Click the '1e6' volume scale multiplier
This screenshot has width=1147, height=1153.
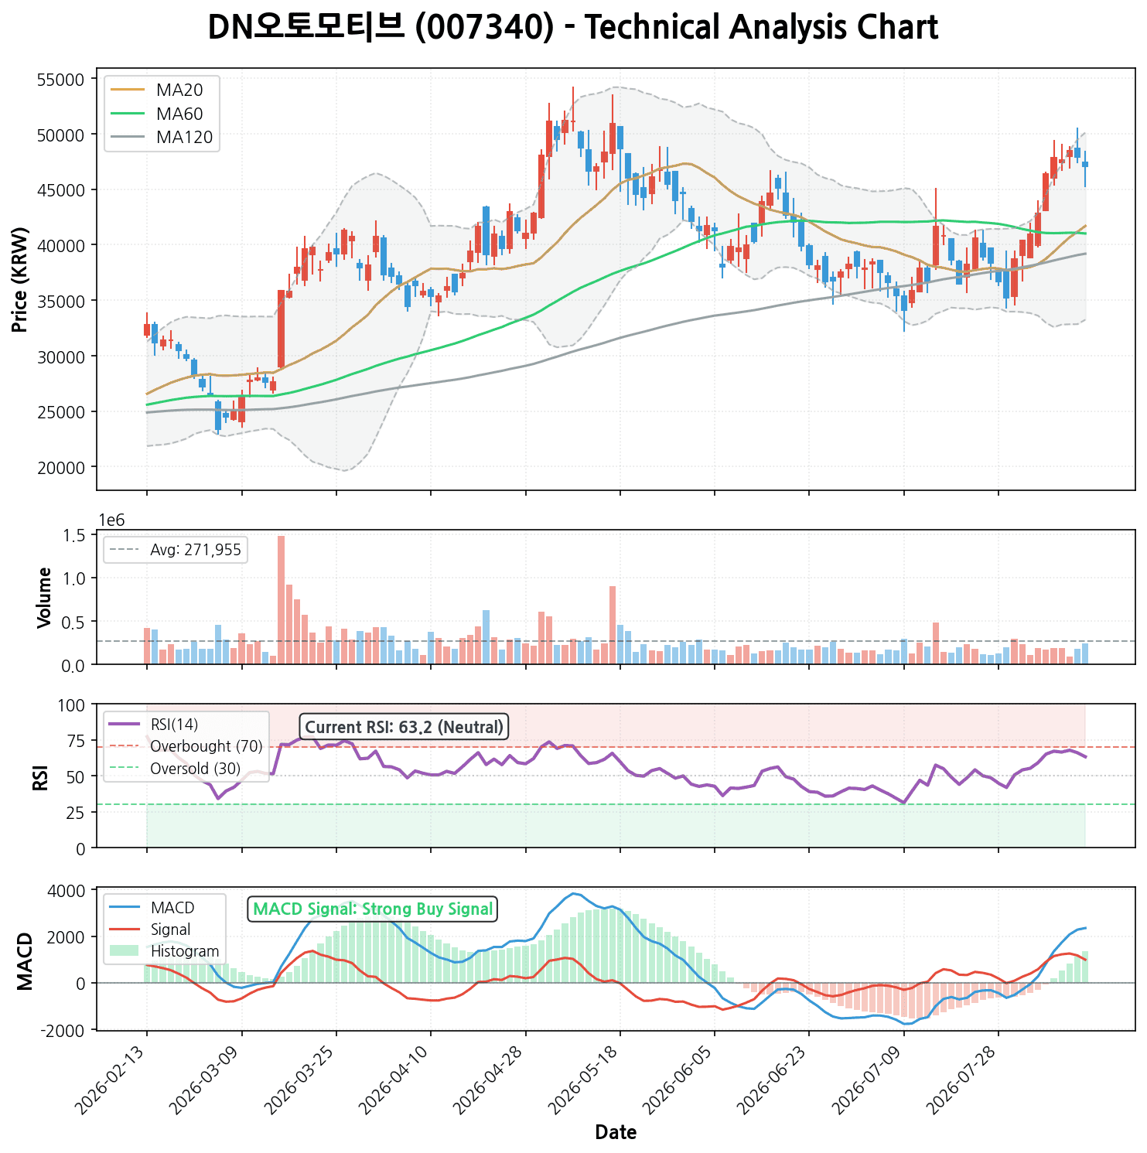click(112, 520)
